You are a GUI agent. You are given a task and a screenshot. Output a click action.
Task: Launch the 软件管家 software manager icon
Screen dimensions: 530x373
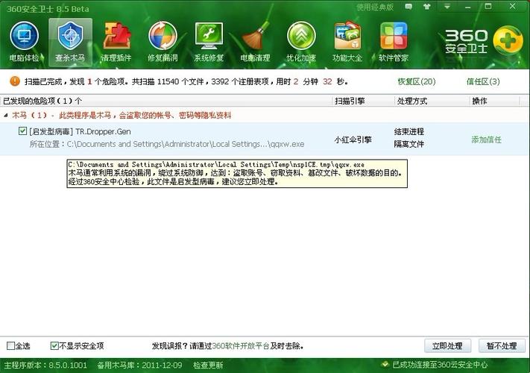(x=394, y=41)
